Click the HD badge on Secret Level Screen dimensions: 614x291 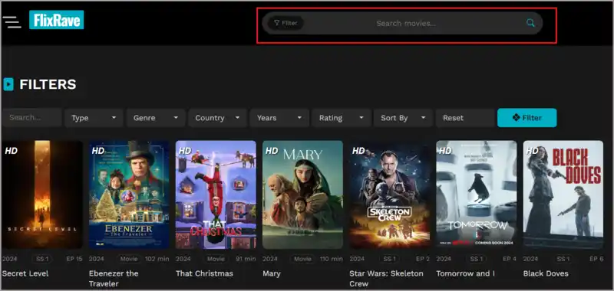11,151
